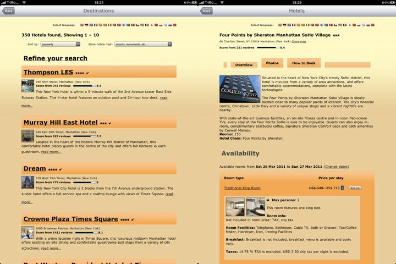Viewport: 396px width, 264px height.
Task: Select French flag on Destinations screen
Action: [x=96, y=25]
